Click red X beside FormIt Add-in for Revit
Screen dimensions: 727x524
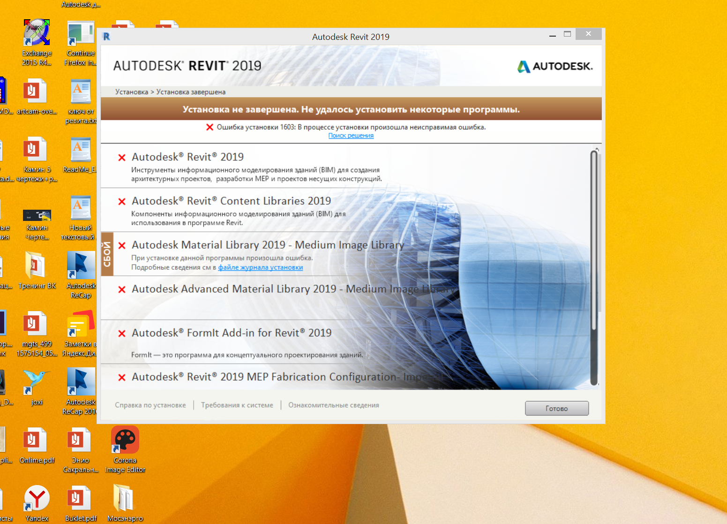[122, 334]
